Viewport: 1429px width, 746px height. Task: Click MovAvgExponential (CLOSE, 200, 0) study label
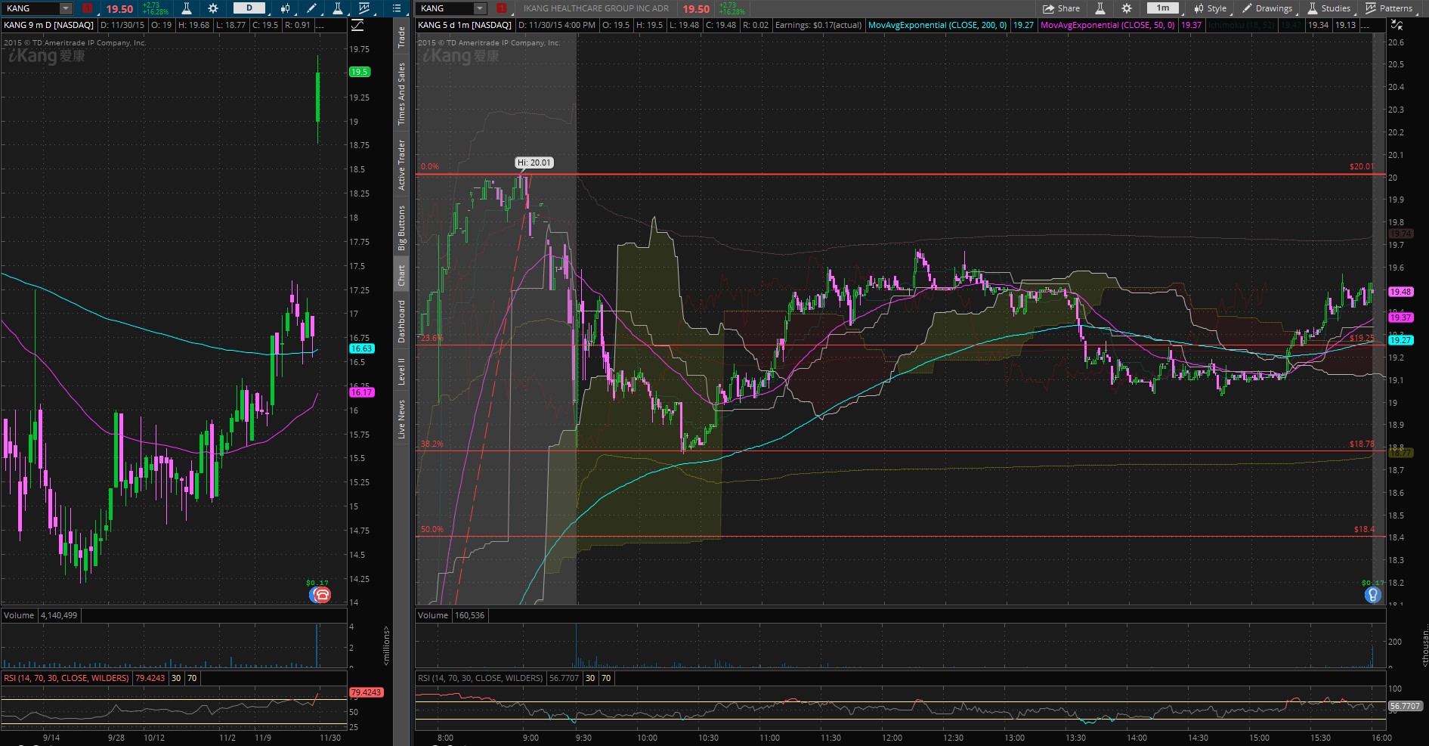(937, 25)
